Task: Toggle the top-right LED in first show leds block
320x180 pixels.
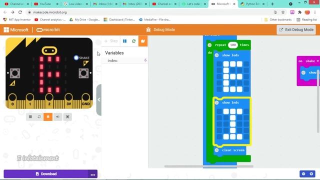Action: pos(246,64)
